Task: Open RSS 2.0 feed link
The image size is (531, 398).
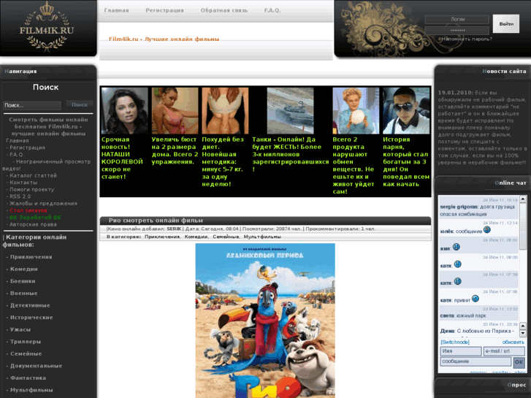Action: coord(20,196)
